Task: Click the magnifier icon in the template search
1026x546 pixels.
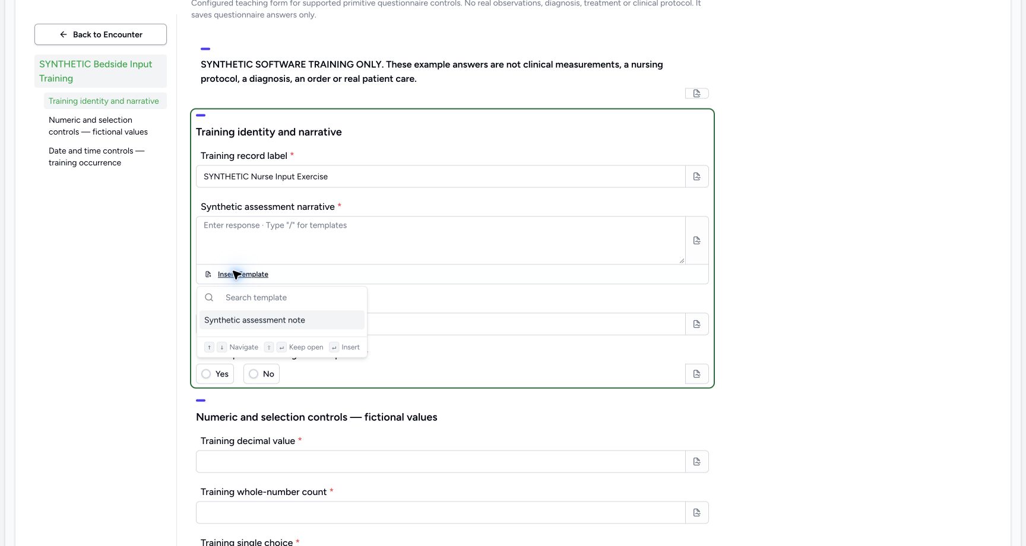Action: click(209, 298)
